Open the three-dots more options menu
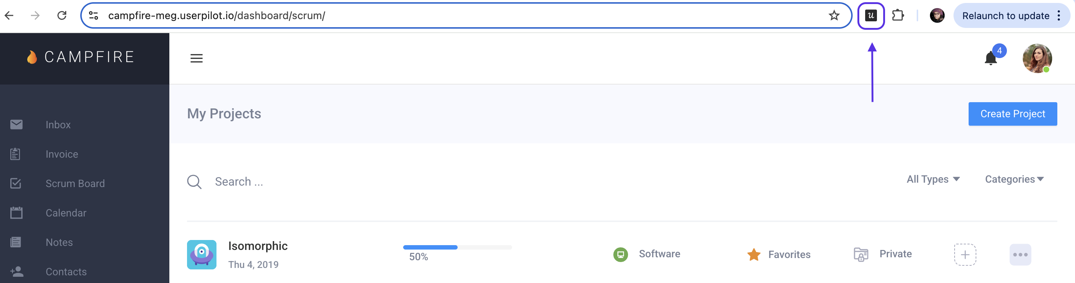Image resolution: width=1075 pixels, height=283 pixels. [x=1020, y=254]
